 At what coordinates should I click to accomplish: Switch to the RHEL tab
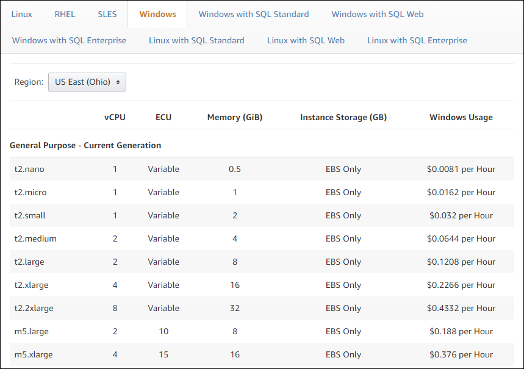pyautogui.click(x=65, y=14)
